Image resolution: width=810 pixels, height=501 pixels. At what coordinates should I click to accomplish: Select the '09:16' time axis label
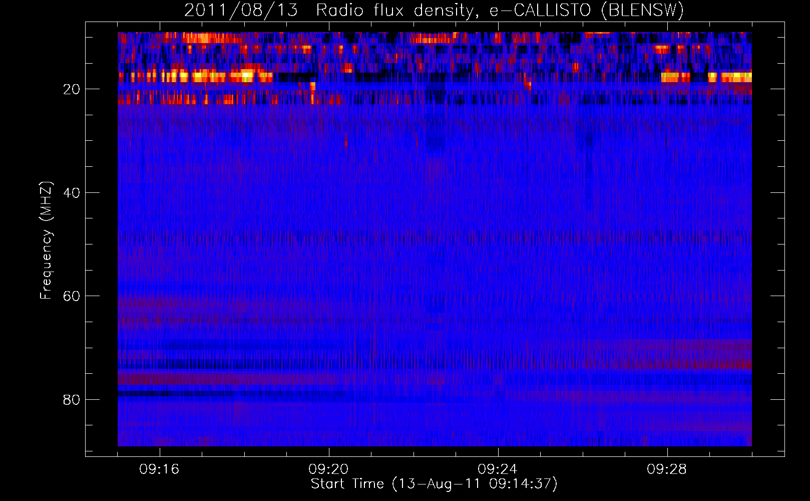click(159, 469)
